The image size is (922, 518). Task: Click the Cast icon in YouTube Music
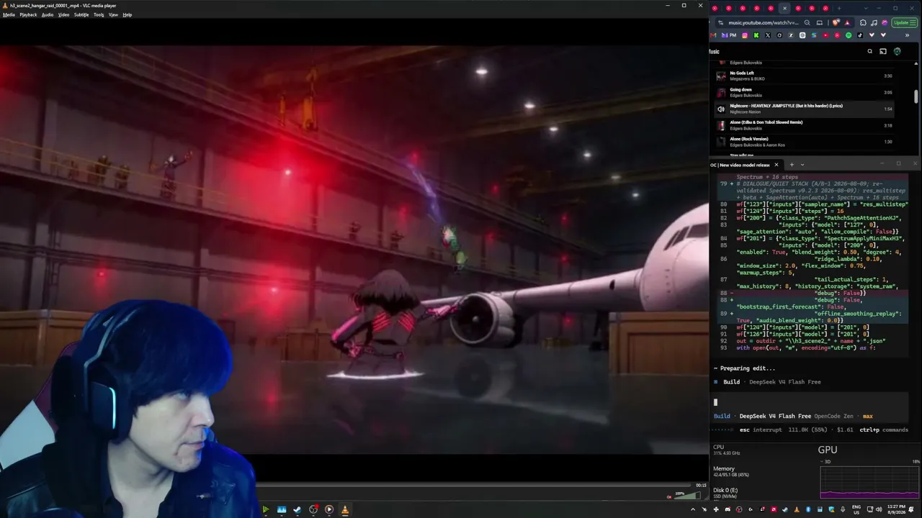pos(883,51)
